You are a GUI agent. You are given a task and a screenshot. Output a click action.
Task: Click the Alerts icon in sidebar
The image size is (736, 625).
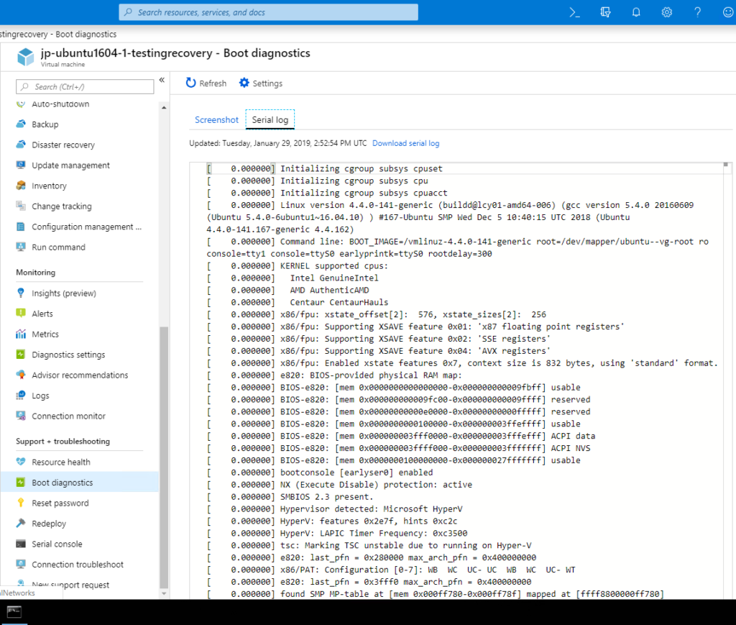(x=21, y=313)
